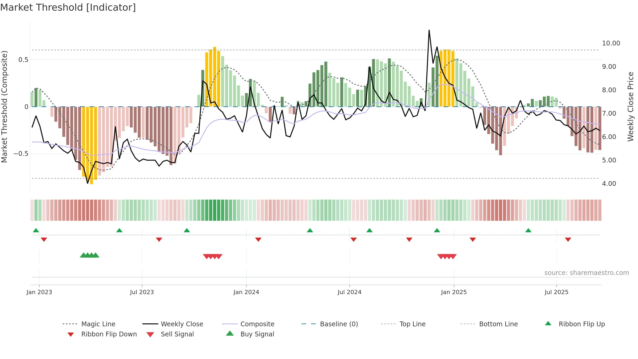Viewport: 638px width, 359px height.
Task: Open the source sharemaestro.com text
Action: coord(587,273)
